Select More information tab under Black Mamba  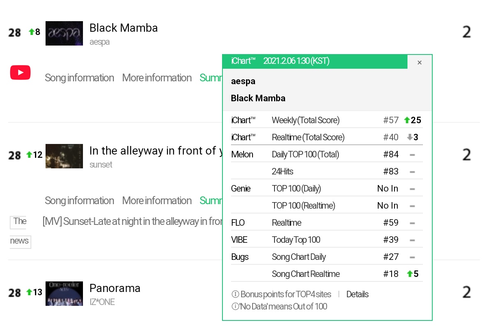coord(157,78)
